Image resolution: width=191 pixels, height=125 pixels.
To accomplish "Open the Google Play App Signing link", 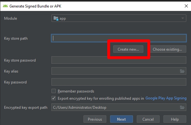I will click(x=166, y=98).
